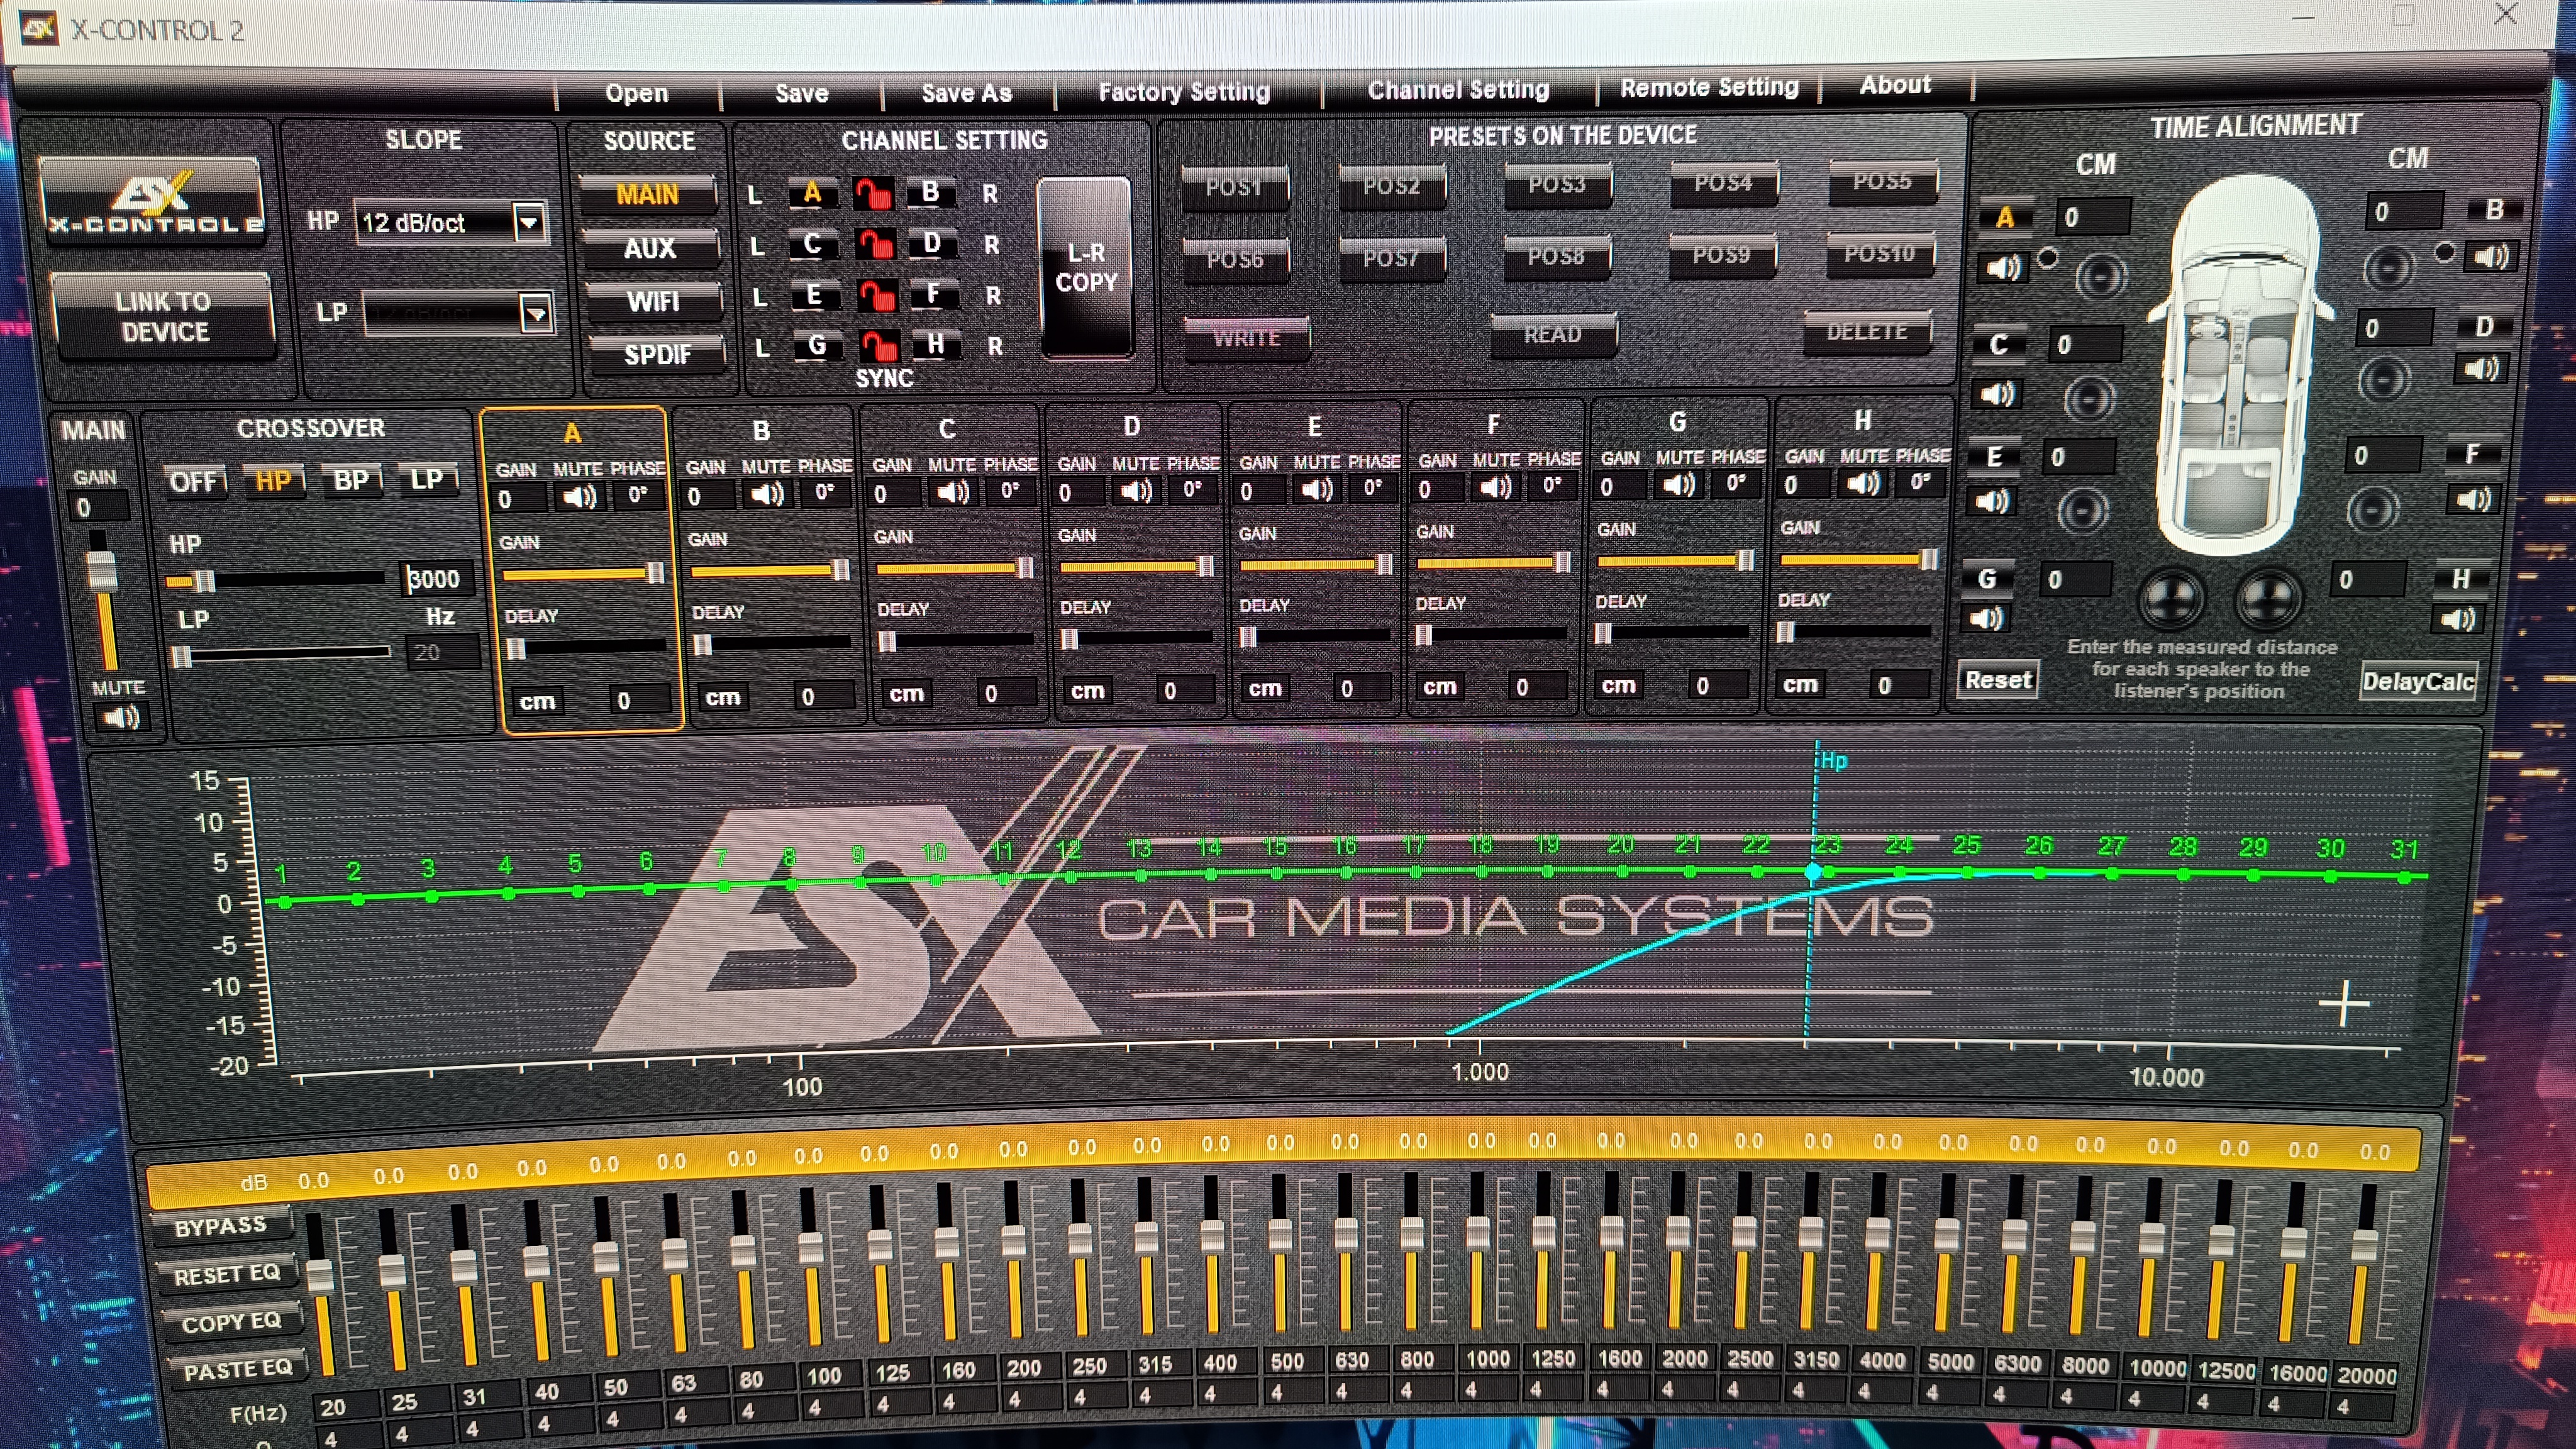Toggle channel A phase 0° button

coord(638,495)
